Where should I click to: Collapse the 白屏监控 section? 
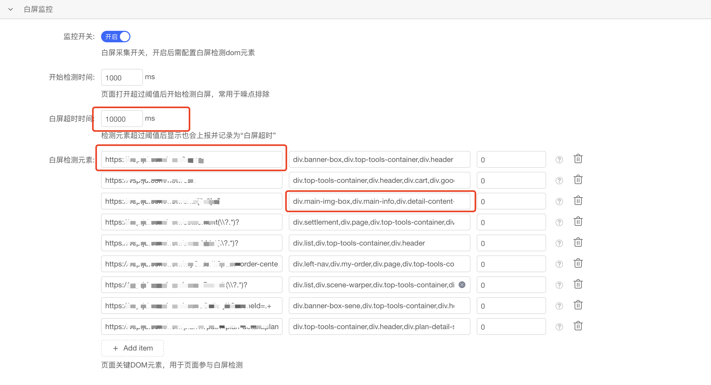(x=10, y=9)
